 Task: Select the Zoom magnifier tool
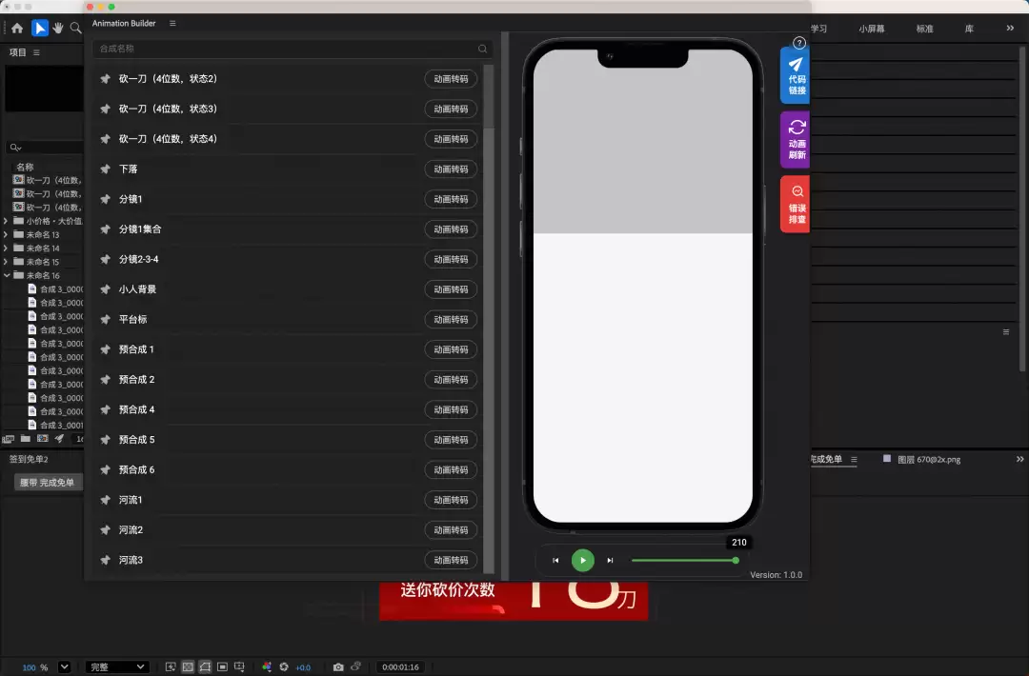coord(76,28)
